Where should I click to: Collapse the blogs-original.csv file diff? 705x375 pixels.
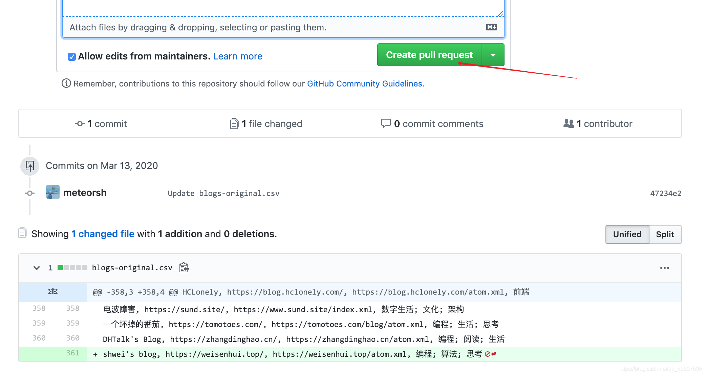[37, 268]
